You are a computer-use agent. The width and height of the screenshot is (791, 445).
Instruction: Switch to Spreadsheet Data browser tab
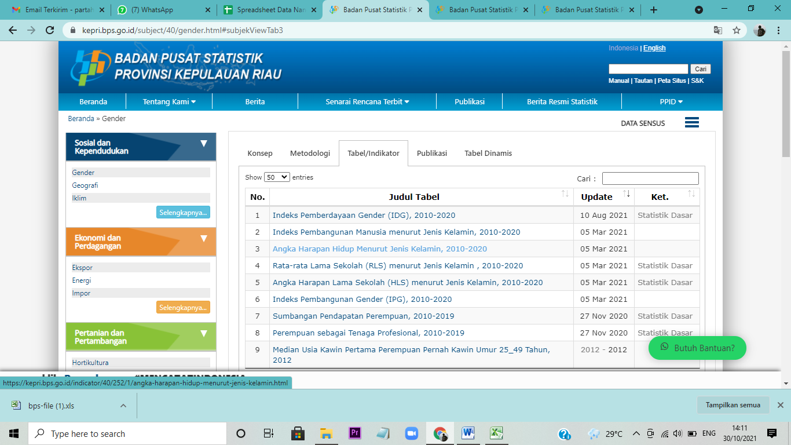click(271, 10)
